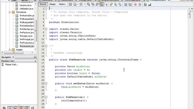Viewport: 194px width, 109px height.
Task: Toggle Highlight Search button in toolbar
Action: point(102,4)
